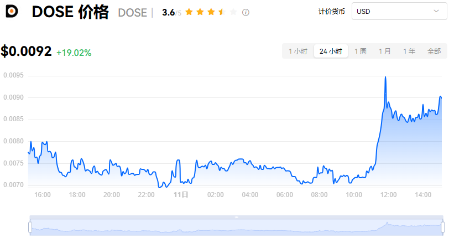Click the top center grip of the range navigator
Screen dimensions: 449x243
point(237,217)
